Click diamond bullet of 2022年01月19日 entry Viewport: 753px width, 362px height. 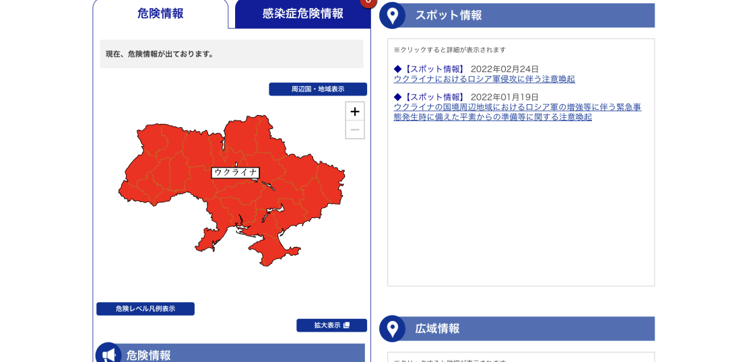coord(397,97)
